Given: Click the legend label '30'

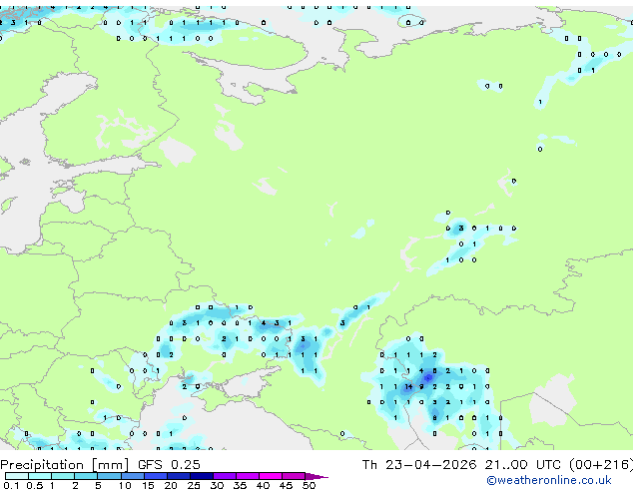Looking at the screenshot, I should pyautogui.click(x=217, y=485).
